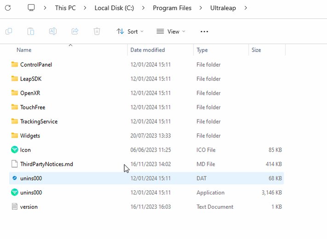This screenshot has width=327, height=239.
Task: Click the Paste toolbar icon
Action: pyautogui.click(x=31, y=31)
